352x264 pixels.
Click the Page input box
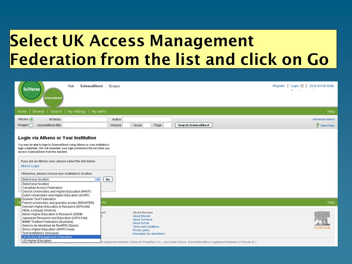(168, 125)
